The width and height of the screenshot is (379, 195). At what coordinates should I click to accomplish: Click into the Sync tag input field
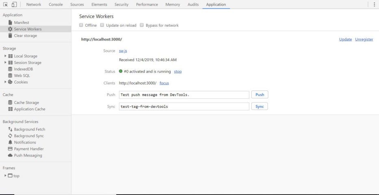coord(184,107)
